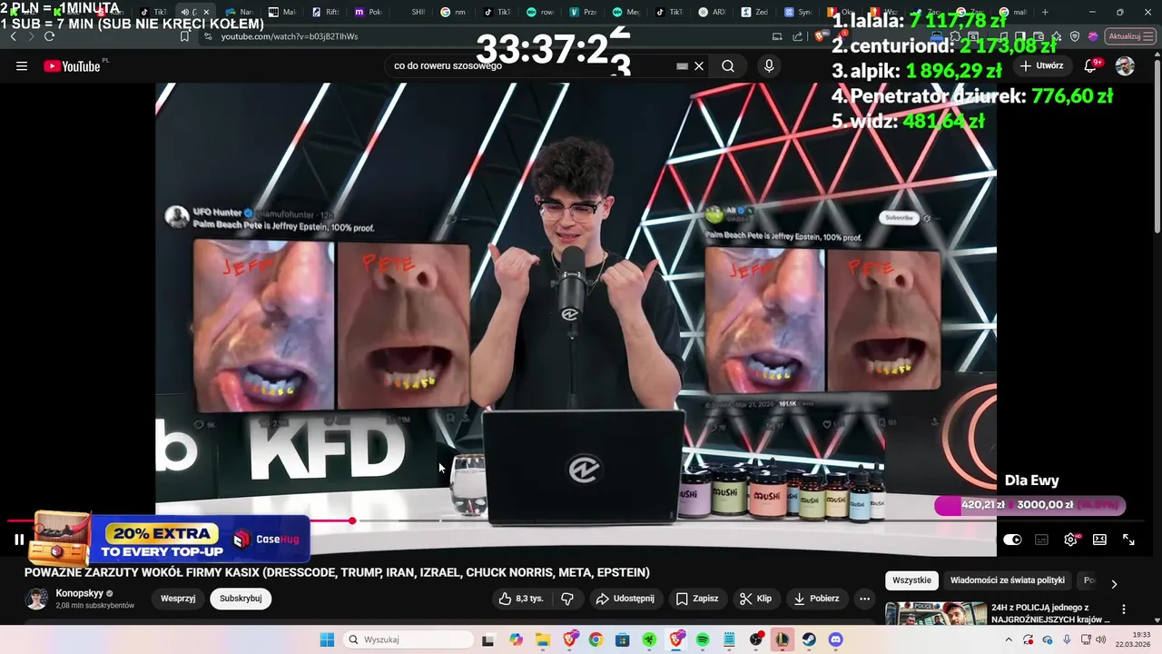Open Steam from the taskbar
The height and width of the screenshot is (654, 1162).
pyautogui.click(x=809, y=639)
